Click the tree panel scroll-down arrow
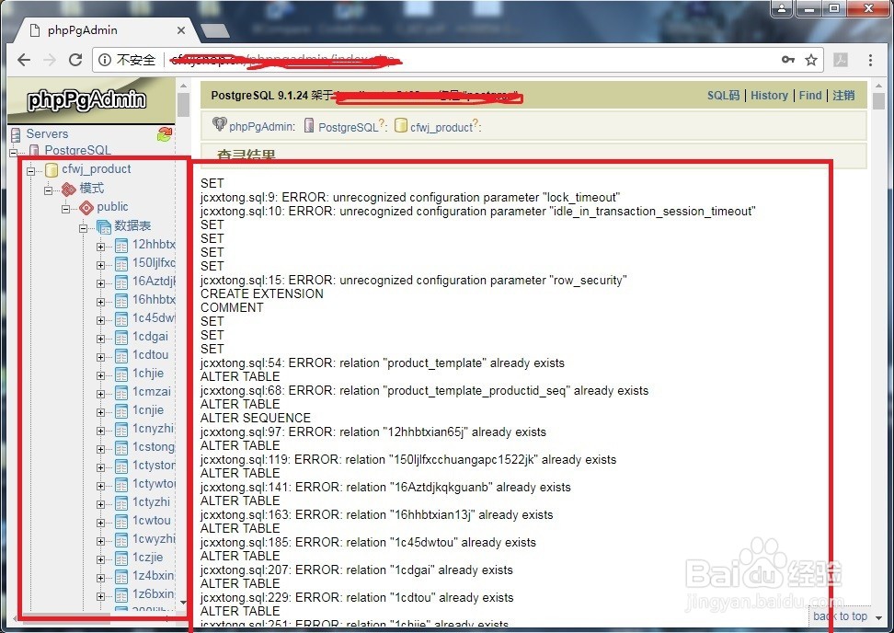 click(x=183, y=603)
